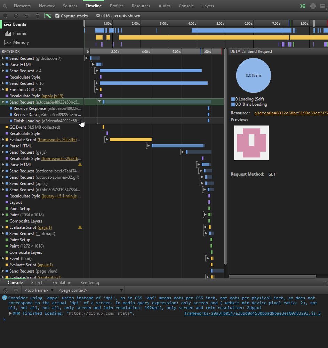Viewport: 328px width, 348px height.
Task: Switch to Memory timeline mode
Action: click(x=21, y=42)
